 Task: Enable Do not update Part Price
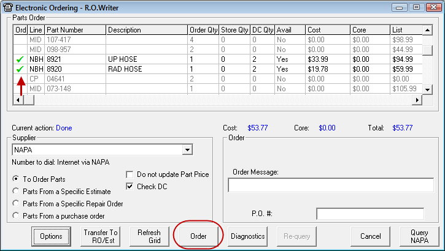point(130,174)
